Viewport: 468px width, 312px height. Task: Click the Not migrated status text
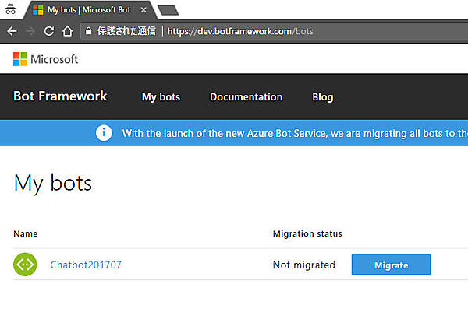(x=304, y=265)
